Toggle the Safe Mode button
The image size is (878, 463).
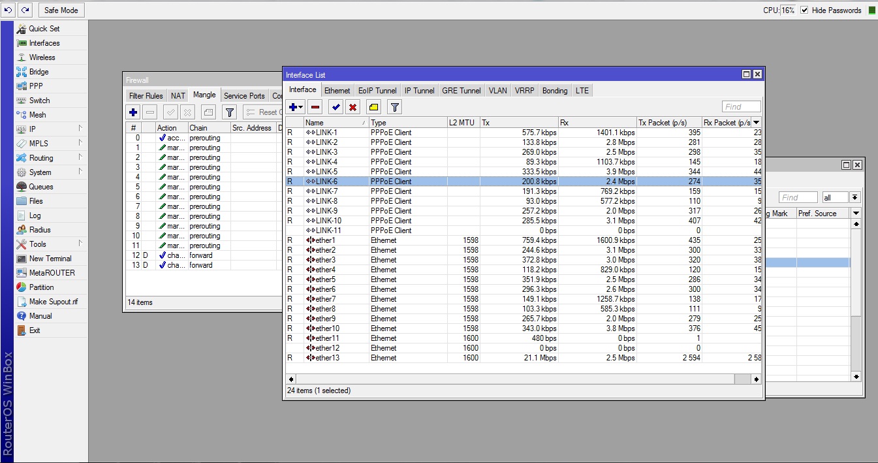point(61,10)
